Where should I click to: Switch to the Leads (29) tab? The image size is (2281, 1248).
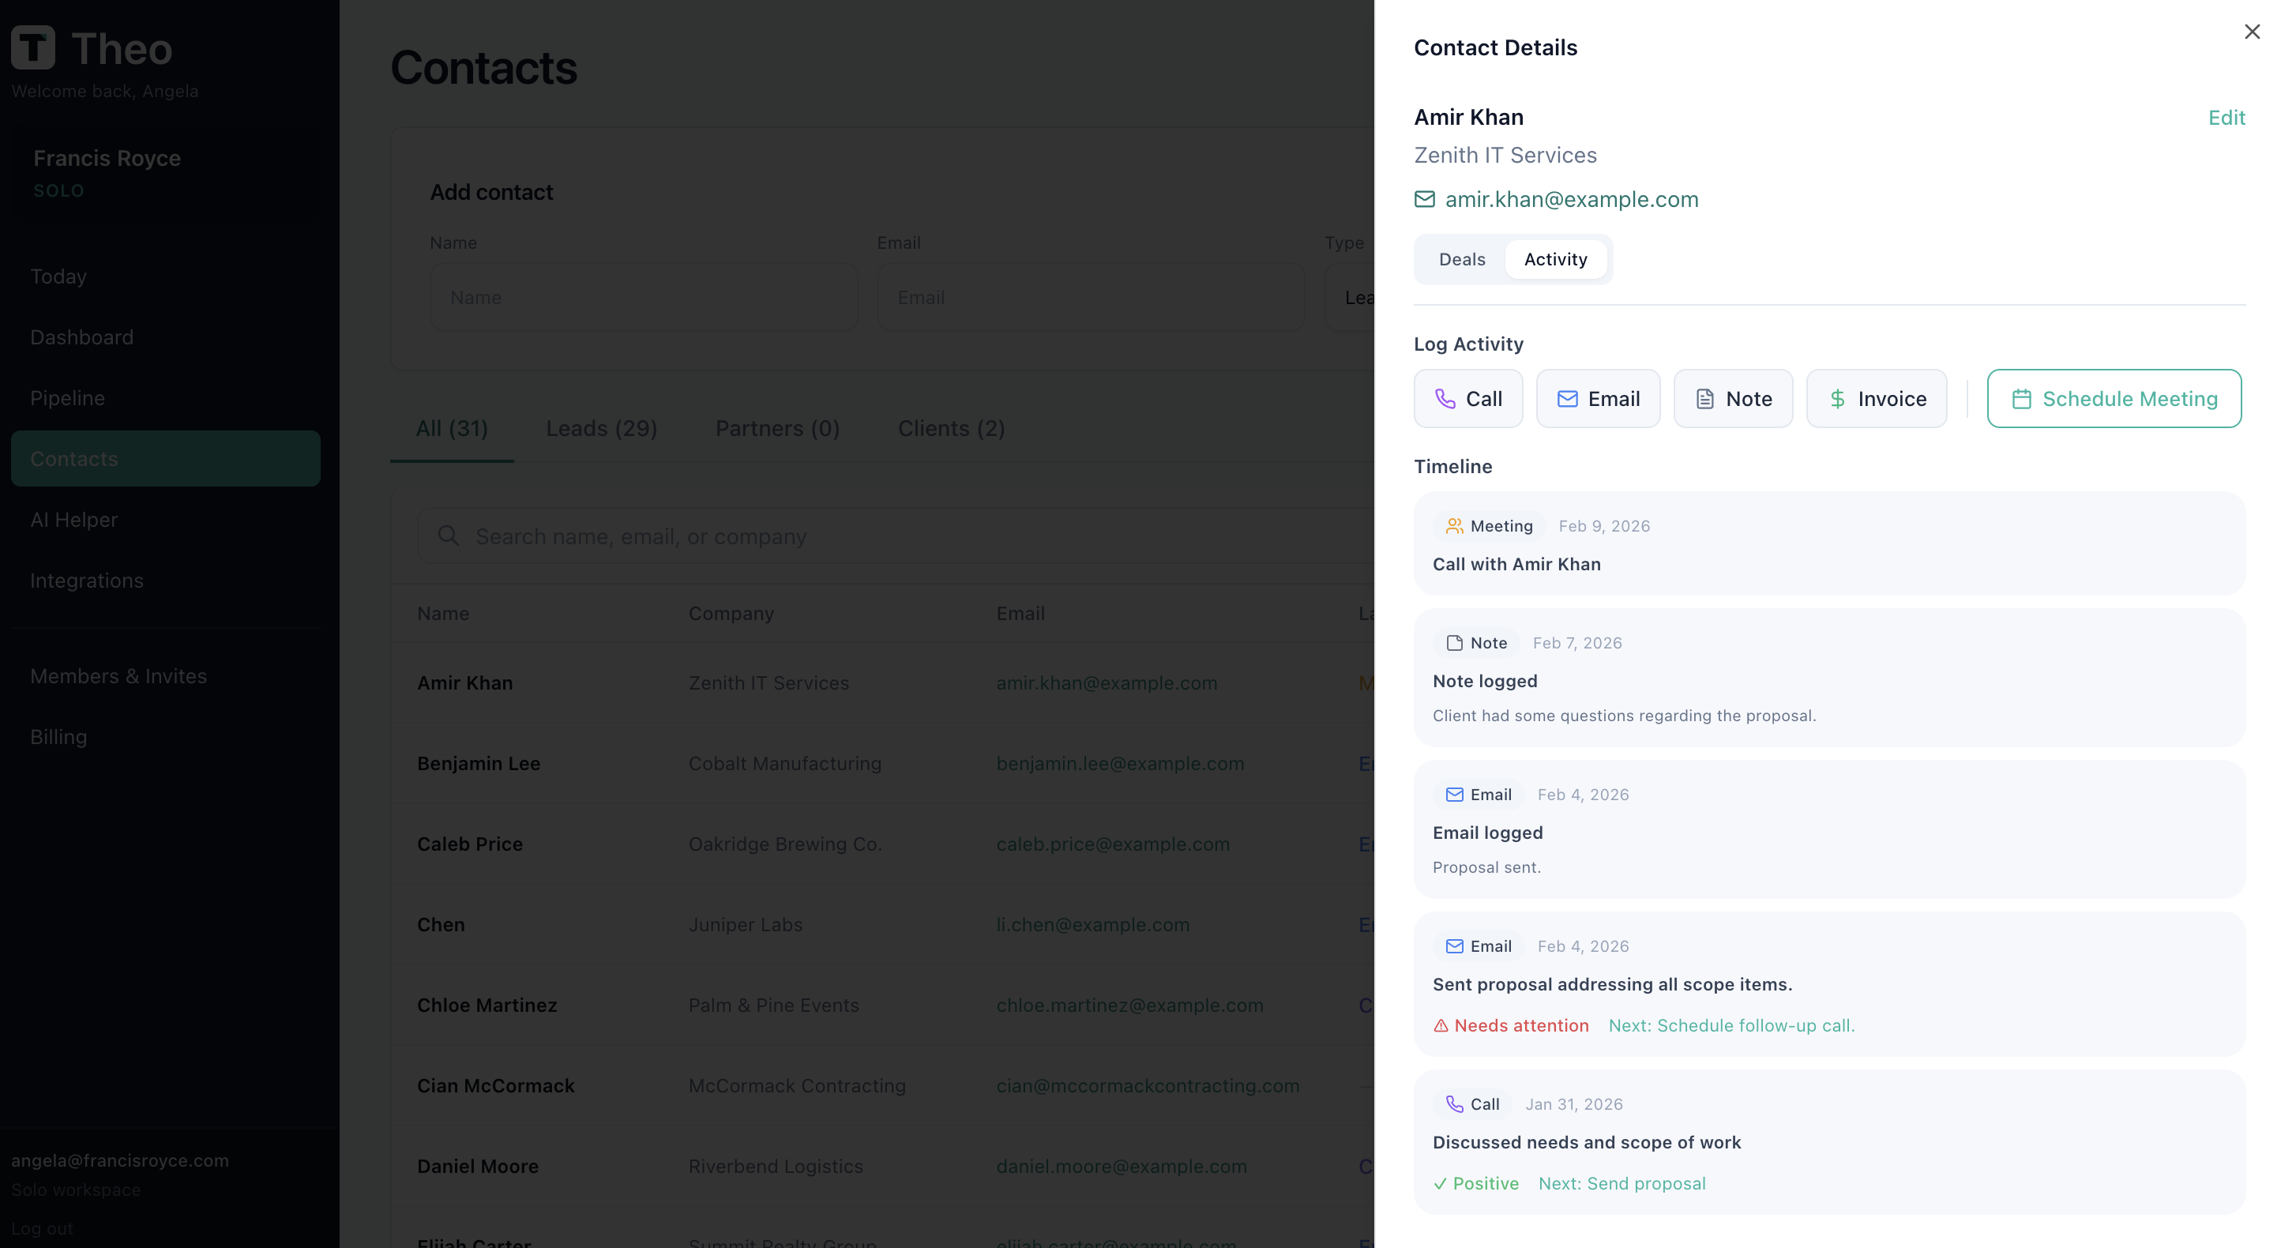click(x=601, y=428)
